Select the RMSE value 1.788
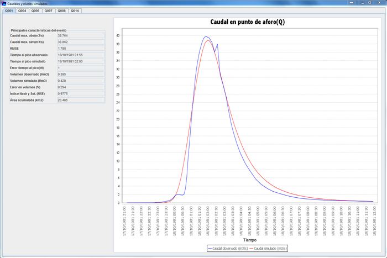Viewport: 387px width, 258px height. [x=81, y=49]
